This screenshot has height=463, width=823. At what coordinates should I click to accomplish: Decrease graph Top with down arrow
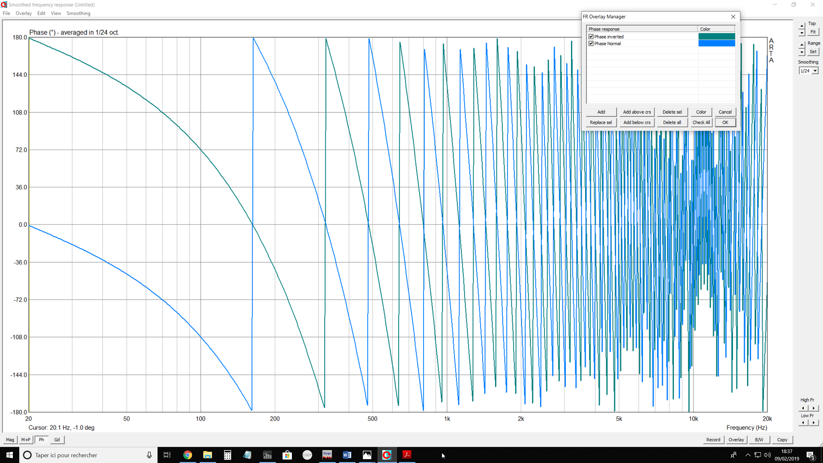pyautogui.click(x=802, y=33)
